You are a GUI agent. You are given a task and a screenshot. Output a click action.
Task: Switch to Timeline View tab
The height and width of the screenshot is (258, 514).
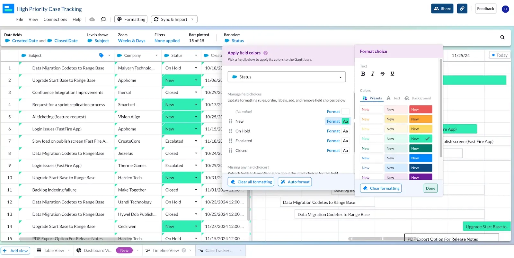pyautogui.click(x=165, y=251)
